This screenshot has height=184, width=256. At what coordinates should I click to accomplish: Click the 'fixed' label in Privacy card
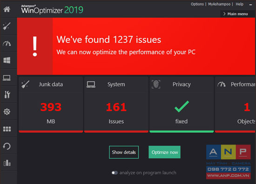click(182, 121)
